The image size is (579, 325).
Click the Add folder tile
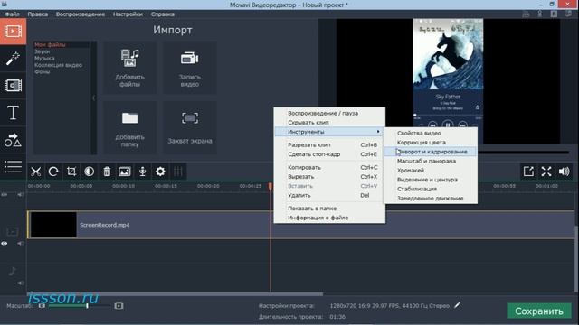coord(129,128)
